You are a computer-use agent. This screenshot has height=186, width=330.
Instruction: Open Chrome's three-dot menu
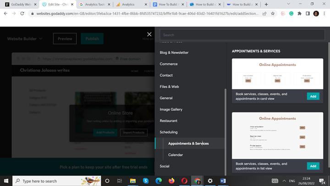click(x=324, y=14)
